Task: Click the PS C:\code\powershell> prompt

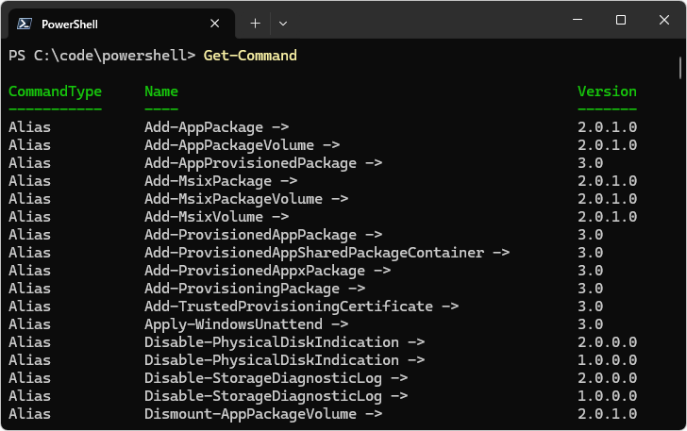Action: [x=102, y=56]
